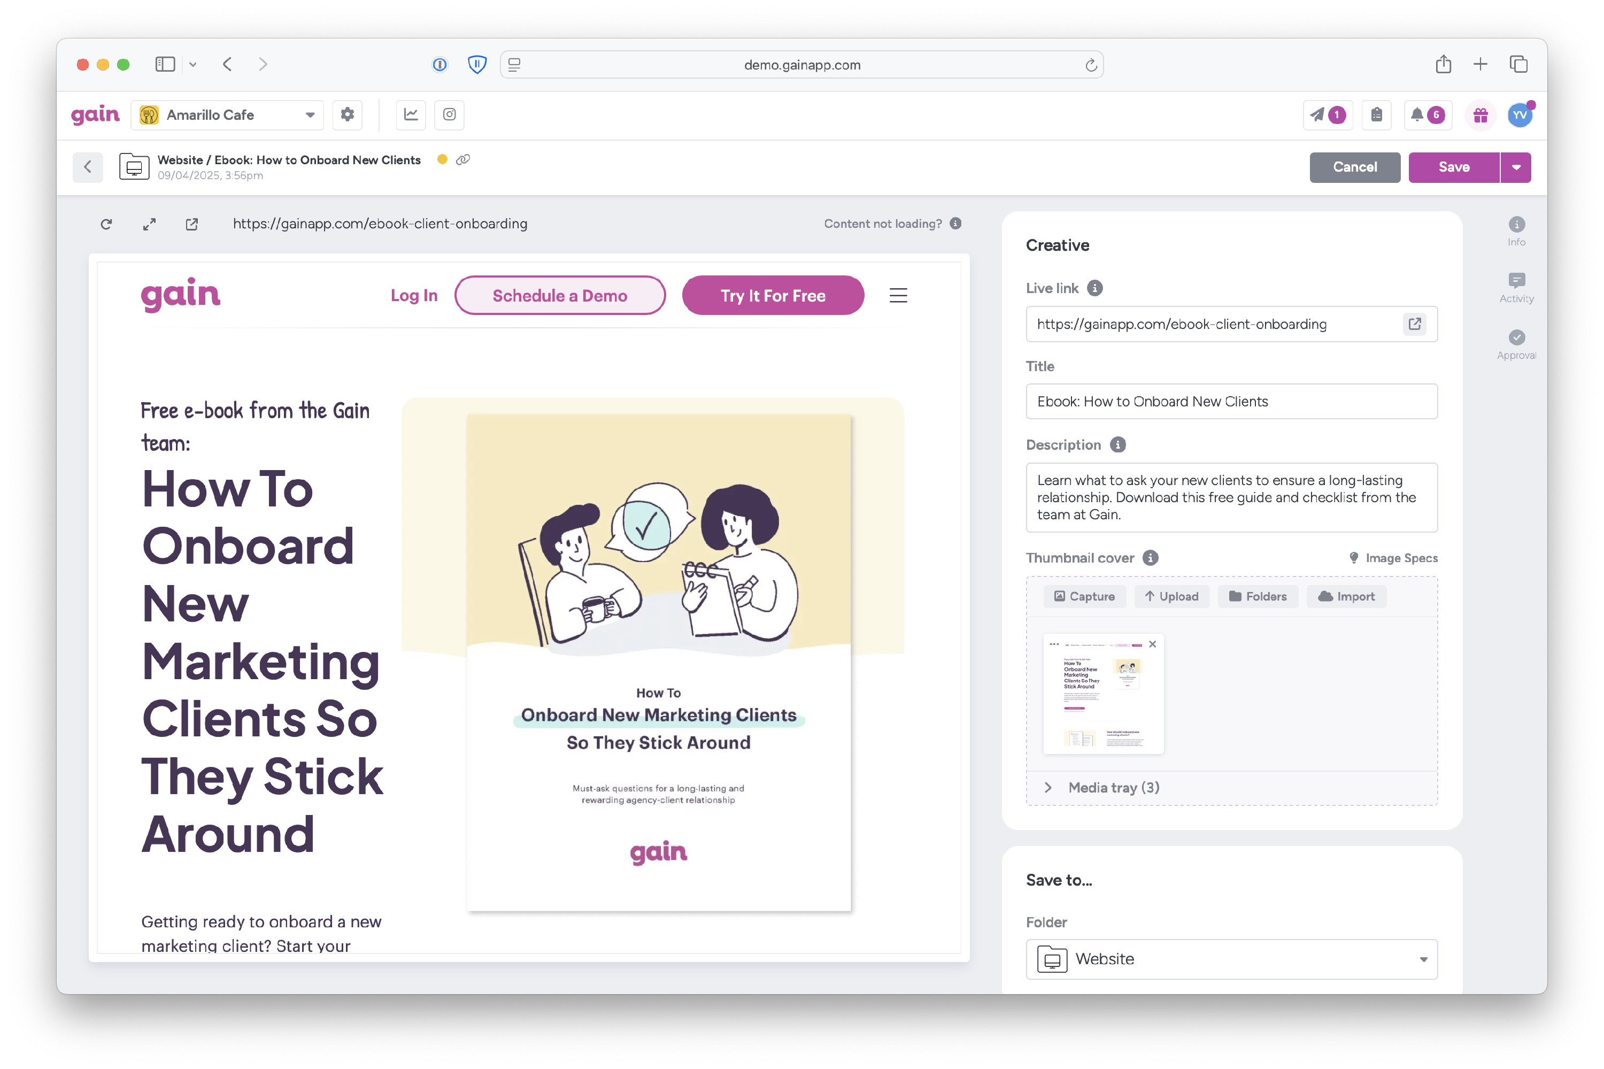
Task: Expand preview to fullscreen
Action: coord(149,224)
